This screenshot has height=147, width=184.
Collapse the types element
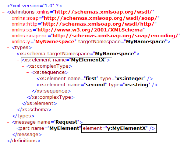8,48
